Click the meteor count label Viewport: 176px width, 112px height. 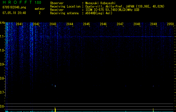coord(40,9)
